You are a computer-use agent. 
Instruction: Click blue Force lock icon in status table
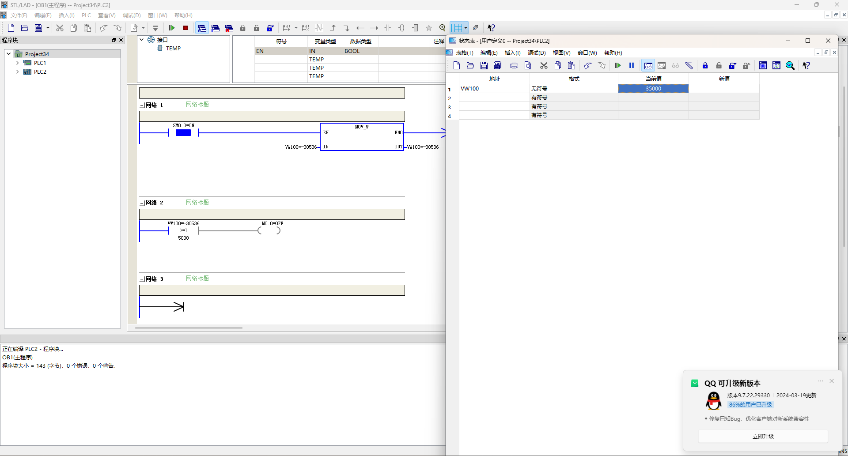705,65
